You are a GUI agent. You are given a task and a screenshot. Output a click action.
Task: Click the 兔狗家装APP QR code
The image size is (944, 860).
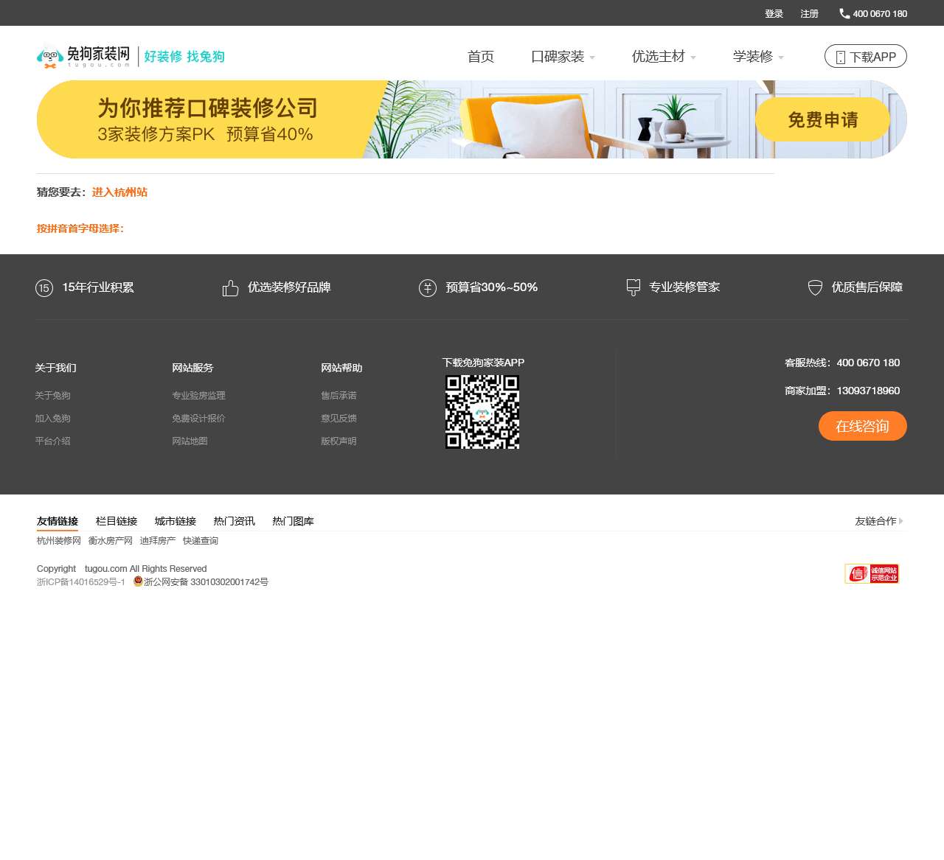tap(482, 412)
